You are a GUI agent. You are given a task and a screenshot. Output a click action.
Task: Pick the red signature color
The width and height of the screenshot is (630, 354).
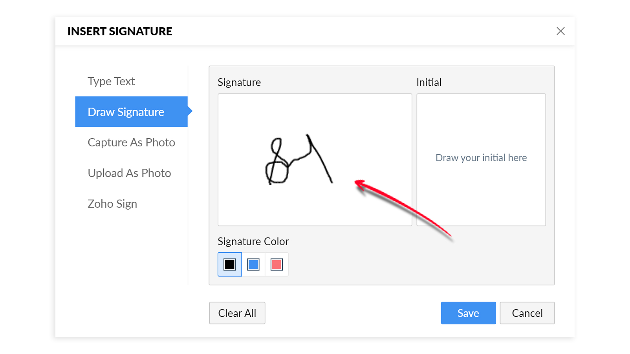click(277, 265)
